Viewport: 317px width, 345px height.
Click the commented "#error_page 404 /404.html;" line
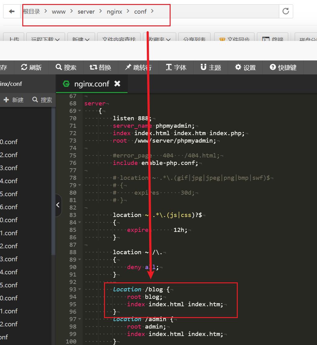click(166, 156)
